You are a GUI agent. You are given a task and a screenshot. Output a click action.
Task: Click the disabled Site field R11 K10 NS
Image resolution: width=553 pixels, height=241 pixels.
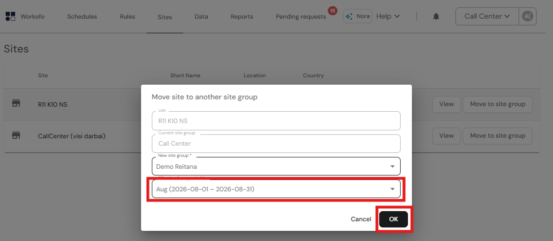276,121
